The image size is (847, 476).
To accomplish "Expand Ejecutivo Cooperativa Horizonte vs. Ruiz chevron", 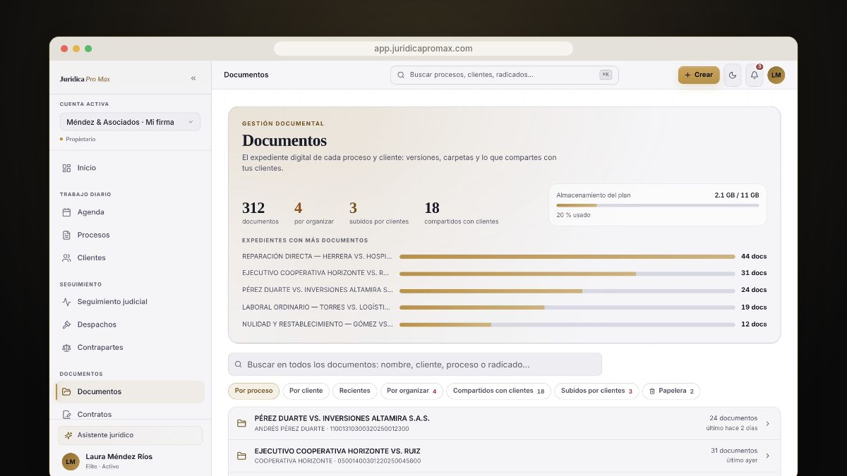I will [x=768, y=456].
